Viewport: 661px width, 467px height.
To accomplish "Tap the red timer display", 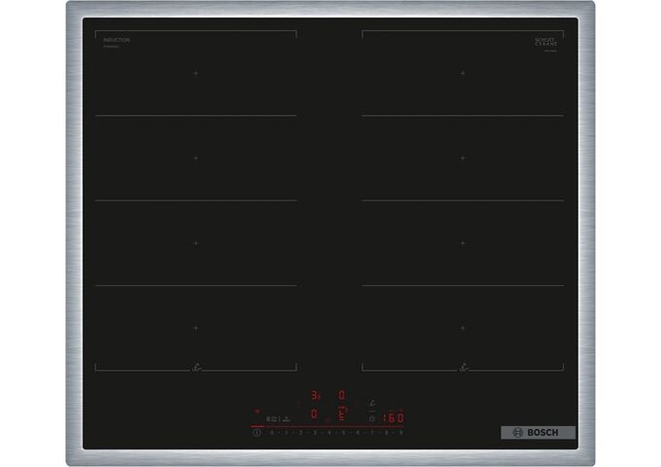I will point(394,418).
